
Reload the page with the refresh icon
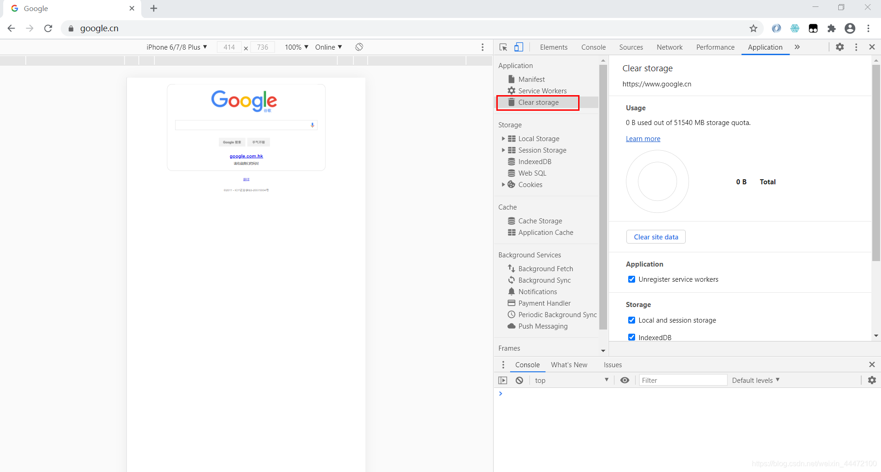(48, 28)
